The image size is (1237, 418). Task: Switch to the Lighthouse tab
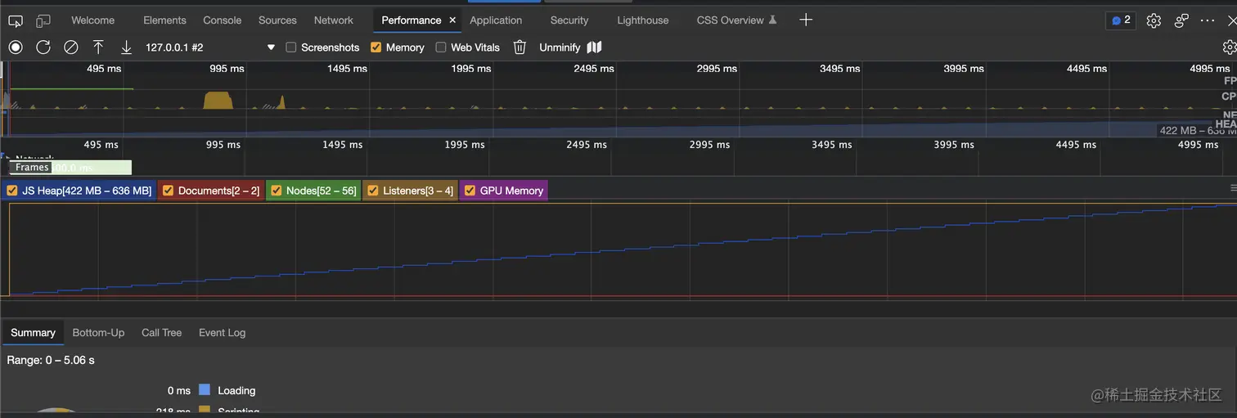click(643, 20)
